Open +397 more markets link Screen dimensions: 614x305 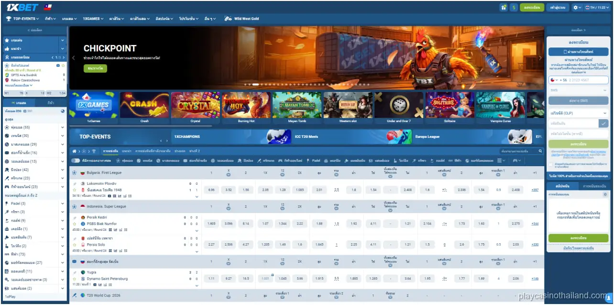[x=535, y=190]
